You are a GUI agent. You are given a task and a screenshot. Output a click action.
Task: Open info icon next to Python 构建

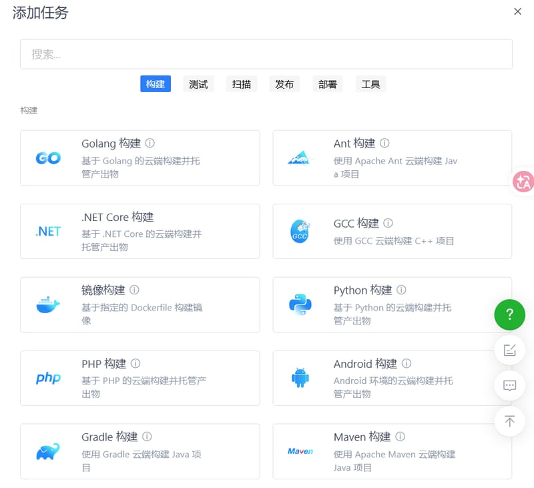[x=401, y=290]
